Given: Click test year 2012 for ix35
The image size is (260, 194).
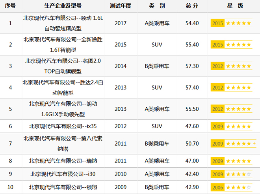Looking at the screenshot, I should tap(121, 126).
